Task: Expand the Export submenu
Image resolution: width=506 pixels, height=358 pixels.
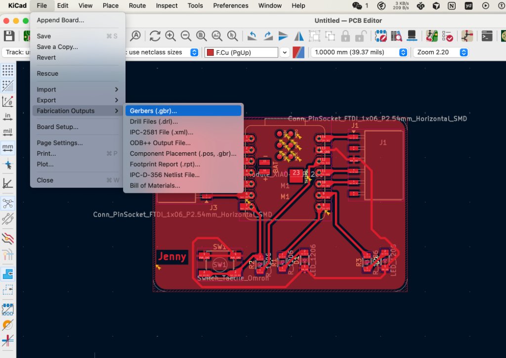Action: (x=78, y=100)
